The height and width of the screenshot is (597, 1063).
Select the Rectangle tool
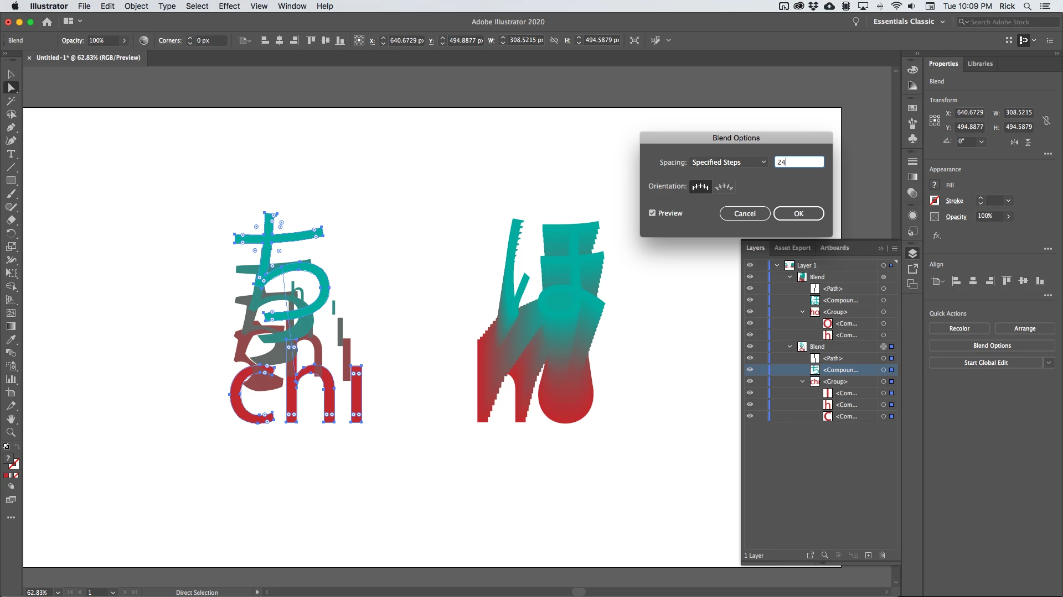point(11,181)
